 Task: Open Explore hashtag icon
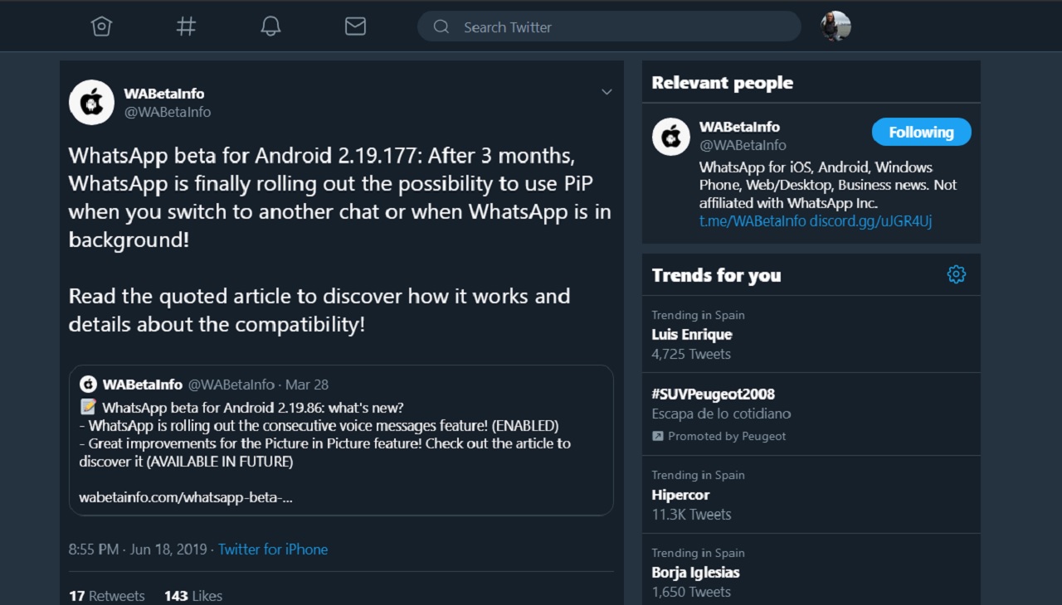click(186, 27)
